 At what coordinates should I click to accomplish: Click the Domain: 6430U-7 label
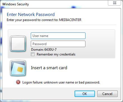click(44, 50)
